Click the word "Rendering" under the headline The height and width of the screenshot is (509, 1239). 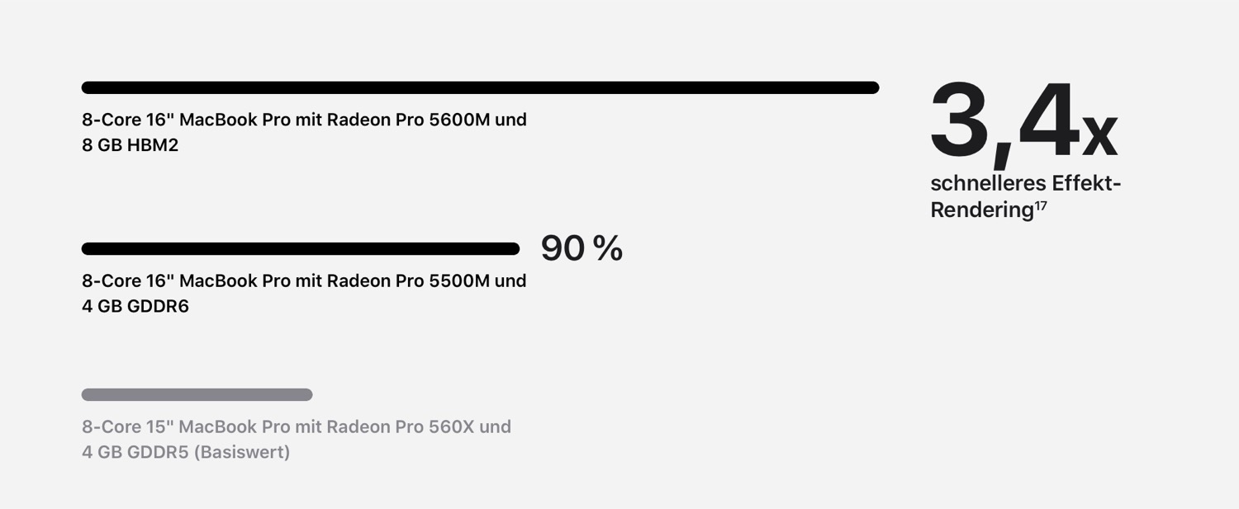pos(981,210)
